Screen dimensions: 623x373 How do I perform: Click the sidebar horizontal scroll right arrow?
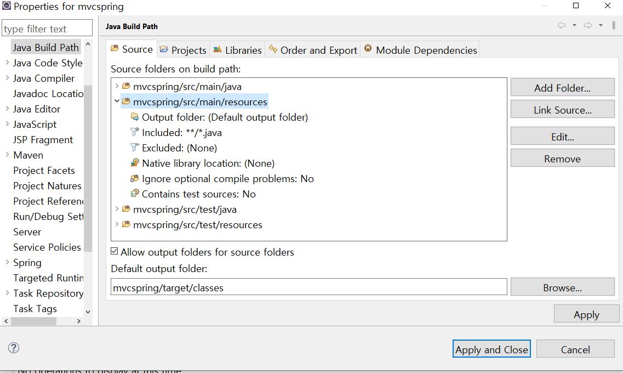[x=79, y=321]
